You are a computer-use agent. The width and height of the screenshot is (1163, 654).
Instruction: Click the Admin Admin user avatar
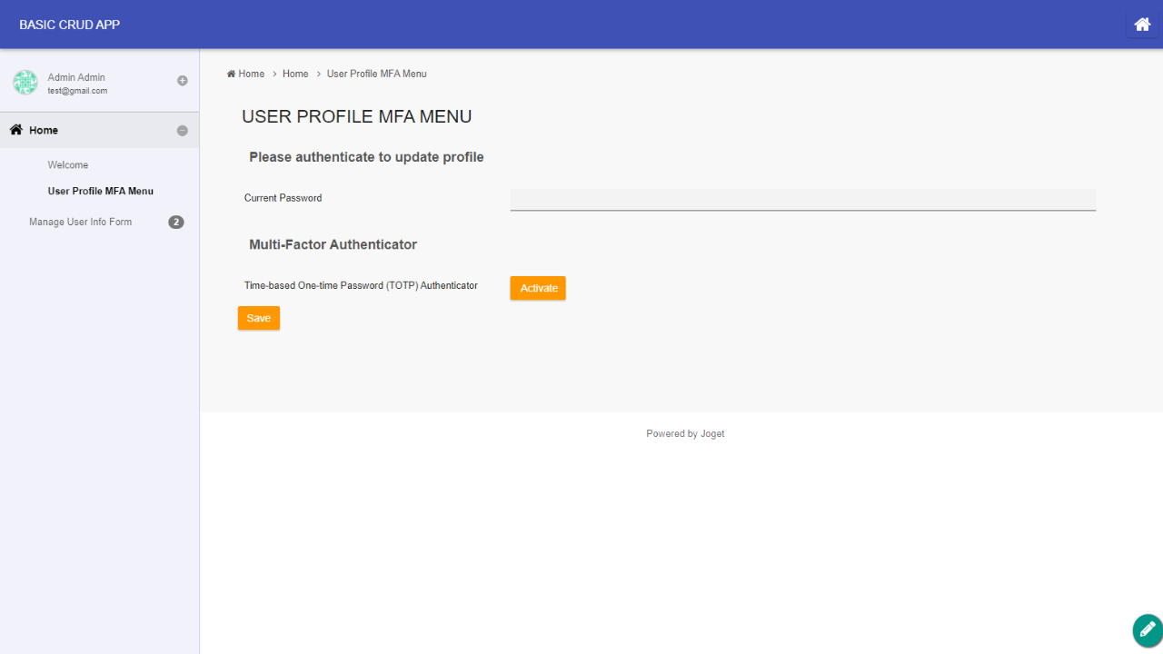tap(25, 83)
